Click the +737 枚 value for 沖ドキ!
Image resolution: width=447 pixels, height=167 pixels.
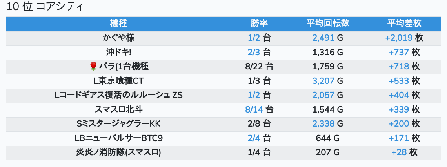pos(404,53)
